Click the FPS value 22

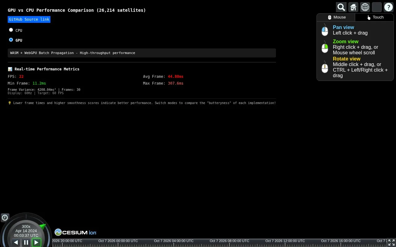[x=21, y=77]
